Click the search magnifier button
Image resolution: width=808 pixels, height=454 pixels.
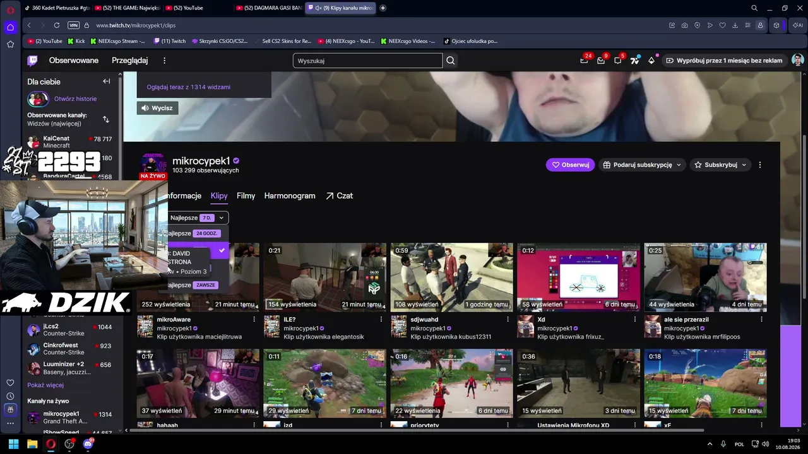pos(451,61)
